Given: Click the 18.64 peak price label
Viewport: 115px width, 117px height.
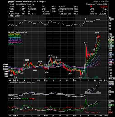Looking at the screenshot, I should click(97, 33).
